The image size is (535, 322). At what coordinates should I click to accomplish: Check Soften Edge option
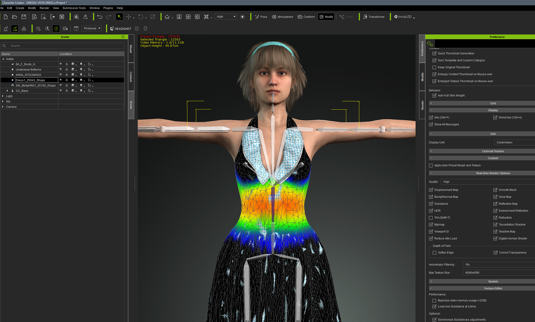point(434,253)
